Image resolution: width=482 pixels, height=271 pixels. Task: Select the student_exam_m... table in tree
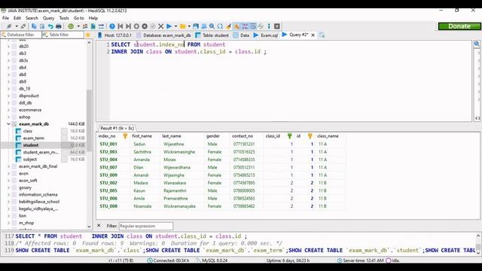(40, 152)
